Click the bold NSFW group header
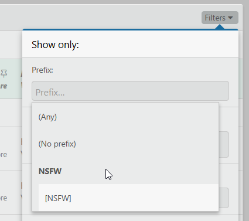The image size is (249, 221). 50,171
